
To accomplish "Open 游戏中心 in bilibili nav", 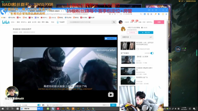I will click(x=24, y=22).
